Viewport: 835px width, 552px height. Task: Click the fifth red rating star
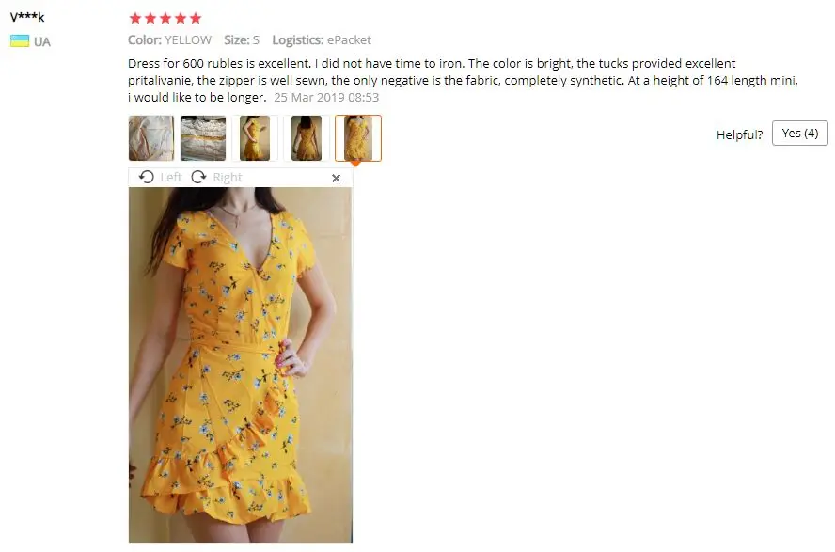(196, 18)
